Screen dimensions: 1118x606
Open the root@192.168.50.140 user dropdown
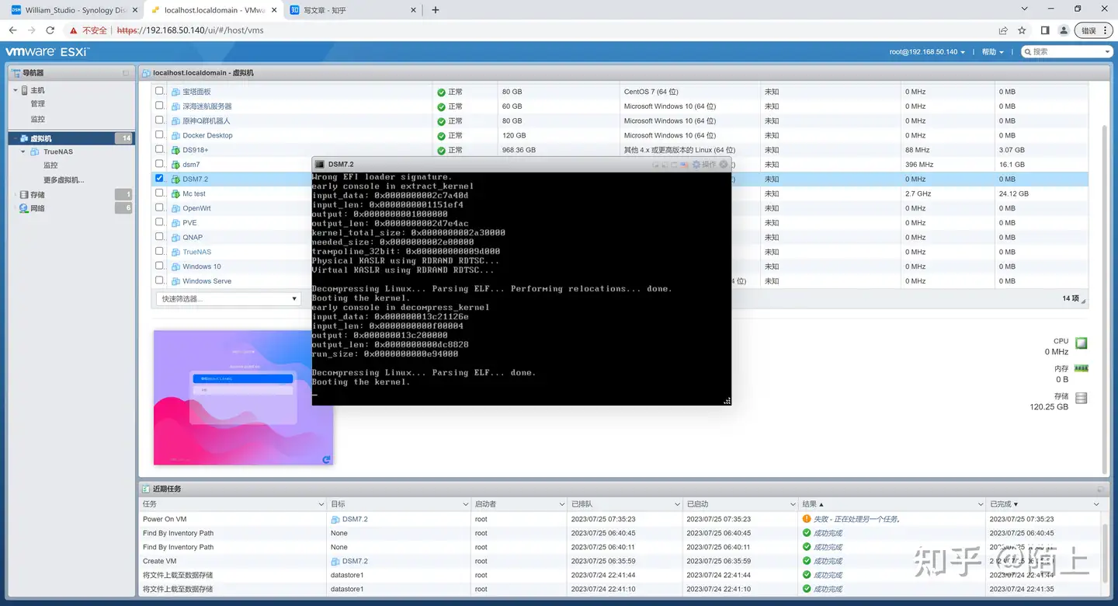(x=927, y=52)
